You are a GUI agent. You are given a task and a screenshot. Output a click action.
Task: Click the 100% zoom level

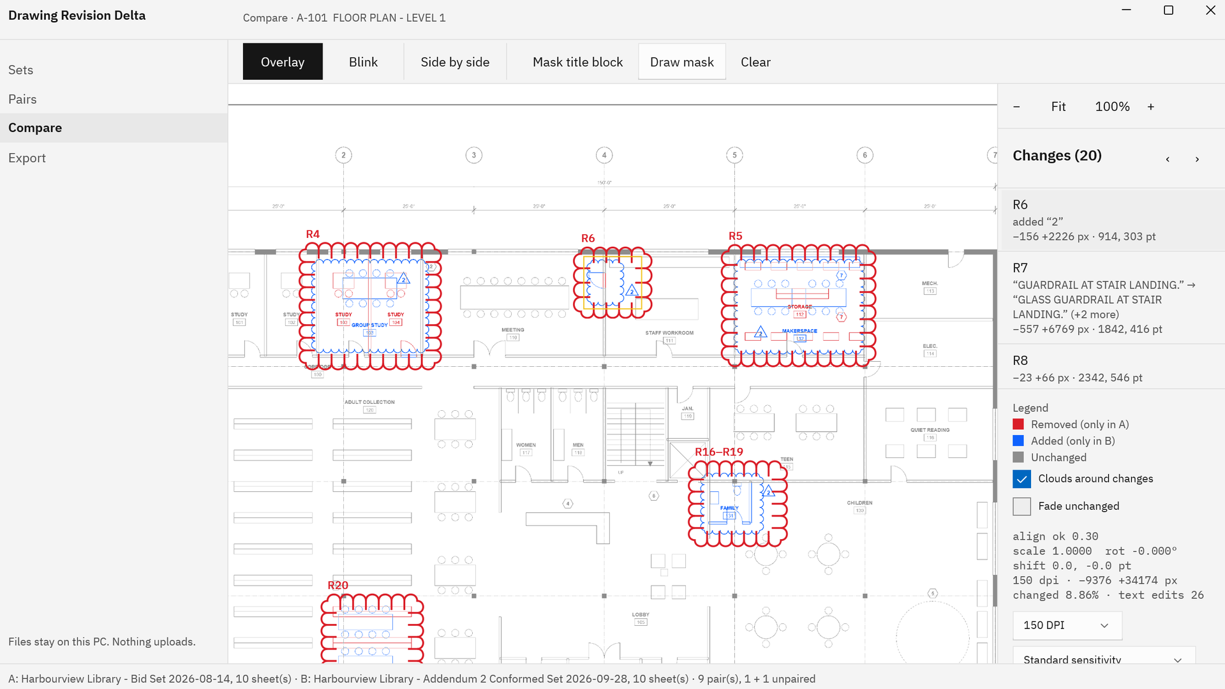point(1112,107)
